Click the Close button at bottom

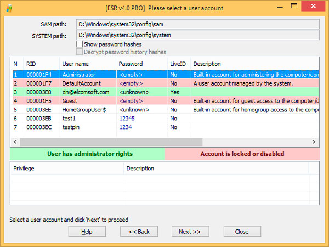coord(242,232)
